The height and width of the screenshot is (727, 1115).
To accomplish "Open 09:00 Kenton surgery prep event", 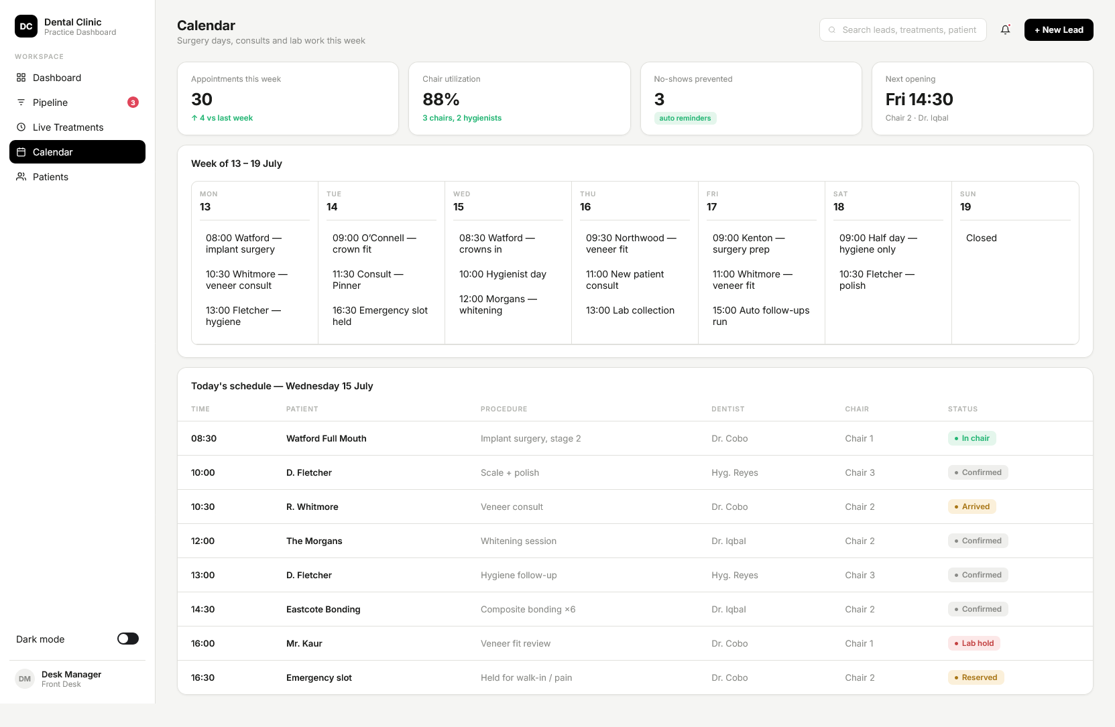I will (x=749, y=244).
